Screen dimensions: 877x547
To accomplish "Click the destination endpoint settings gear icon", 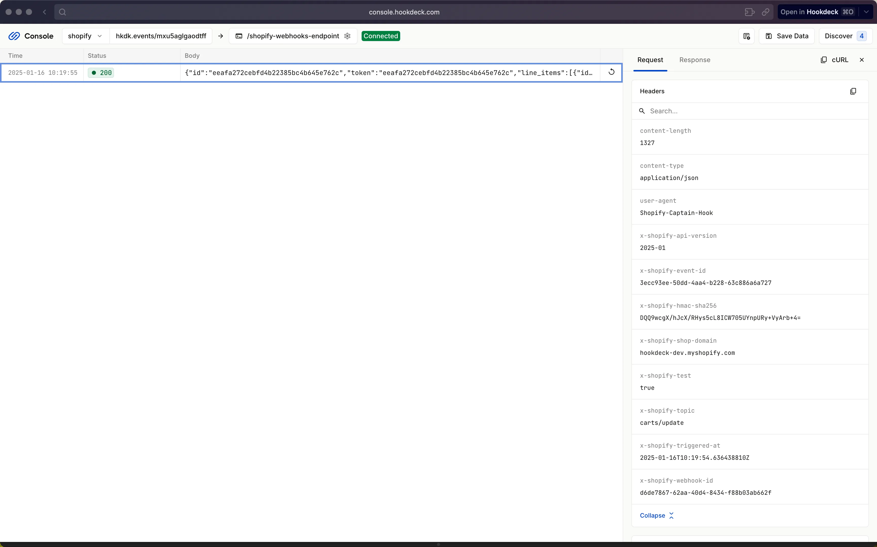I will tap(348, 36).
